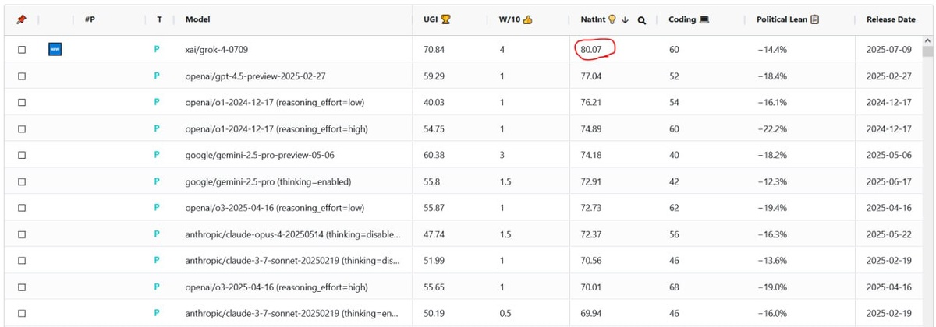Click the thumbs-up icon beside W/10
The width and height of the screenshot is (936, 327).
(528, 19)
